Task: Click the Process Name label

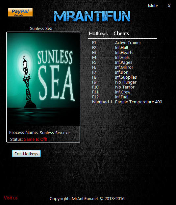Action: pyautogui.click(x=23, y=133)
